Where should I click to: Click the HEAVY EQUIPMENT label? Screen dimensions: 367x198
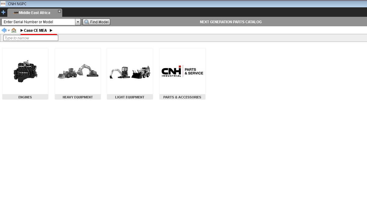tap(78, 97)
